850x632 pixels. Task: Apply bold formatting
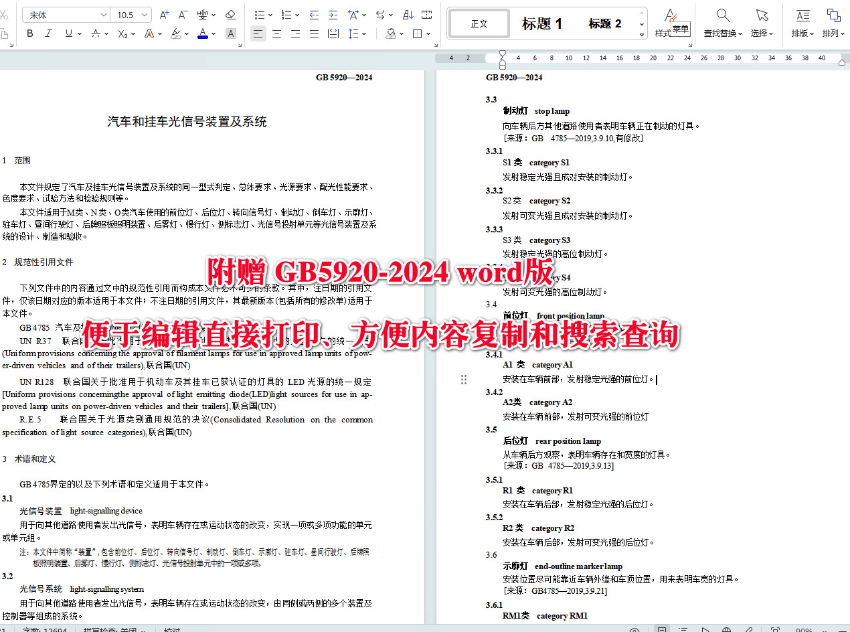[30, 34]
